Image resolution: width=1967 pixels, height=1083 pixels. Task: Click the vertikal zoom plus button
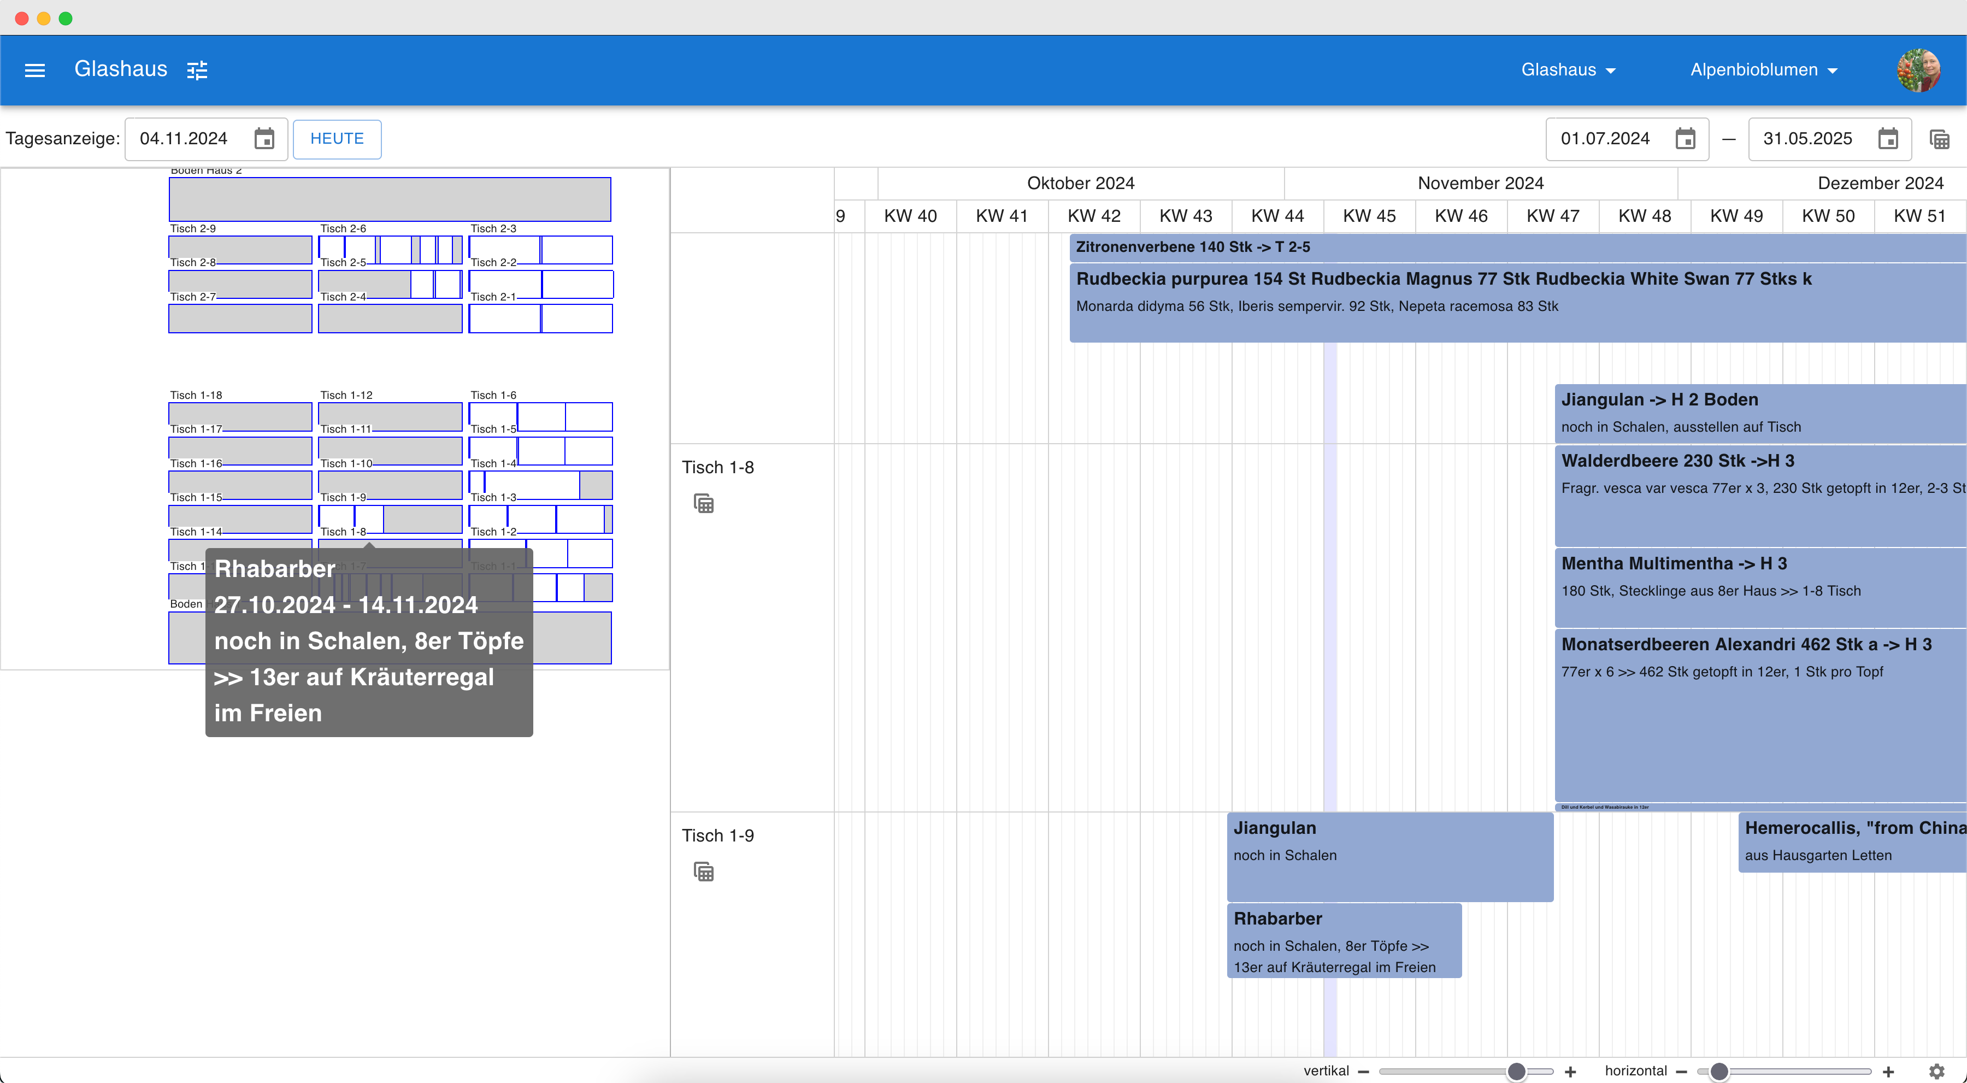point(1571,1072)
